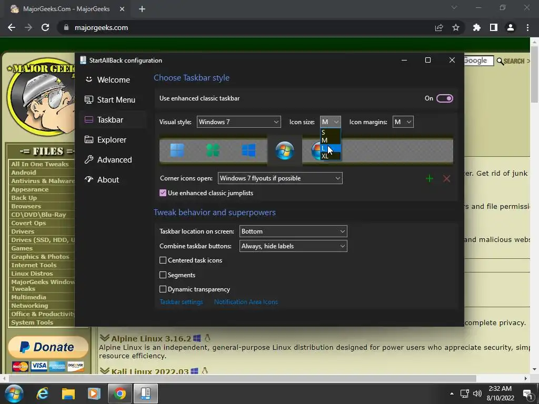Open Taskbar location on screen dropdown
Viewport: 539px width, 404px height.
tap(293, 231)
